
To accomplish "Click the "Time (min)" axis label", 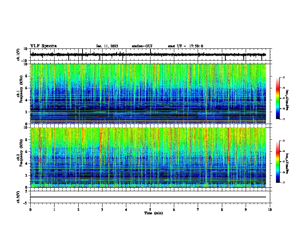I will pyautogui.click(x=154, y=213).
